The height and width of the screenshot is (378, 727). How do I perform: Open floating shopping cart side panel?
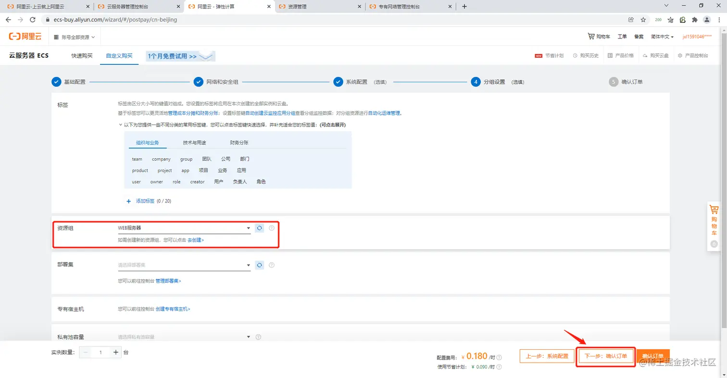tap(714, 227)
